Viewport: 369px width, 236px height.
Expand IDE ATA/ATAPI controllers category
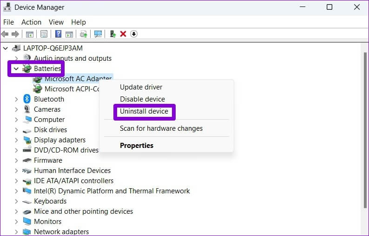16,181
